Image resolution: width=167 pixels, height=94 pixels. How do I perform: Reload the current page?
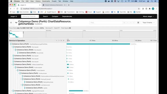pos(17,9)
